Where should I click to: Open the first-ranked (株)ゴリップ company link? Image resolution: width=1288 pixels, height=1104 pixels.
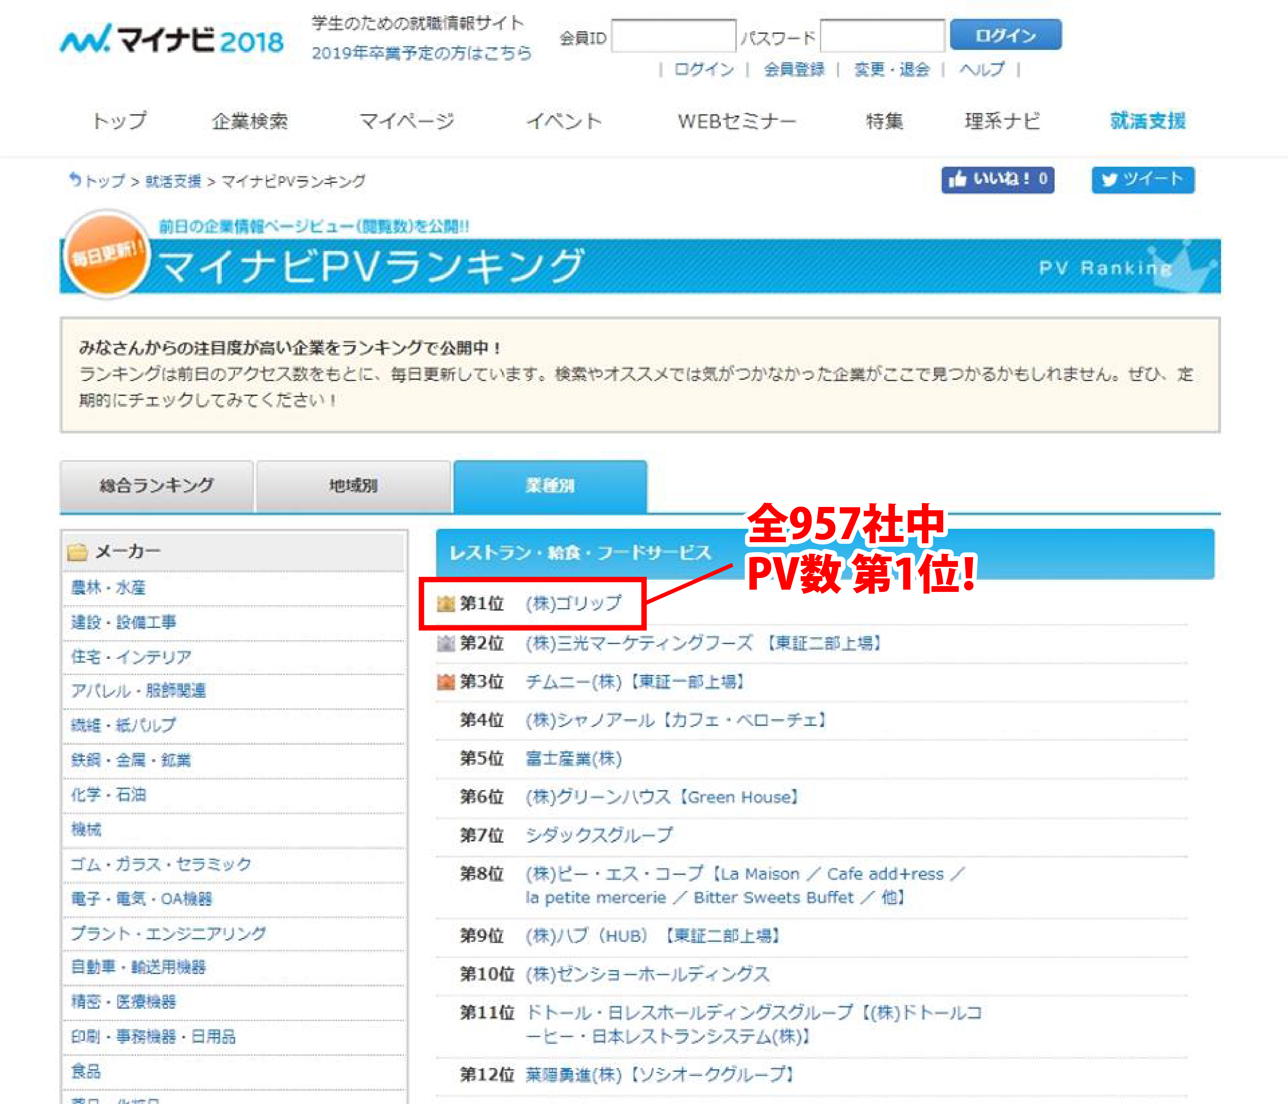(x=573, y=603)
